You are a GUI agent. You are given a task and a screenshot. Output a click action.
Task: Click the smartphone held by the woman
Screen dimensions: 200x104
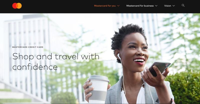(x=159, y=68)
